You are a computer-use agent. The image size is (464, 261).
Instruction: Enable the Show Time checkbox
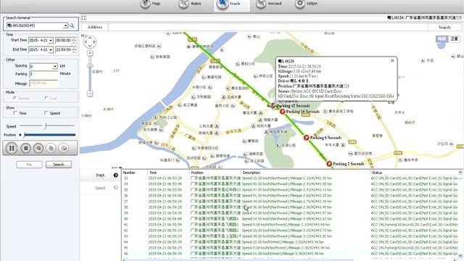(x=15, y=113)
